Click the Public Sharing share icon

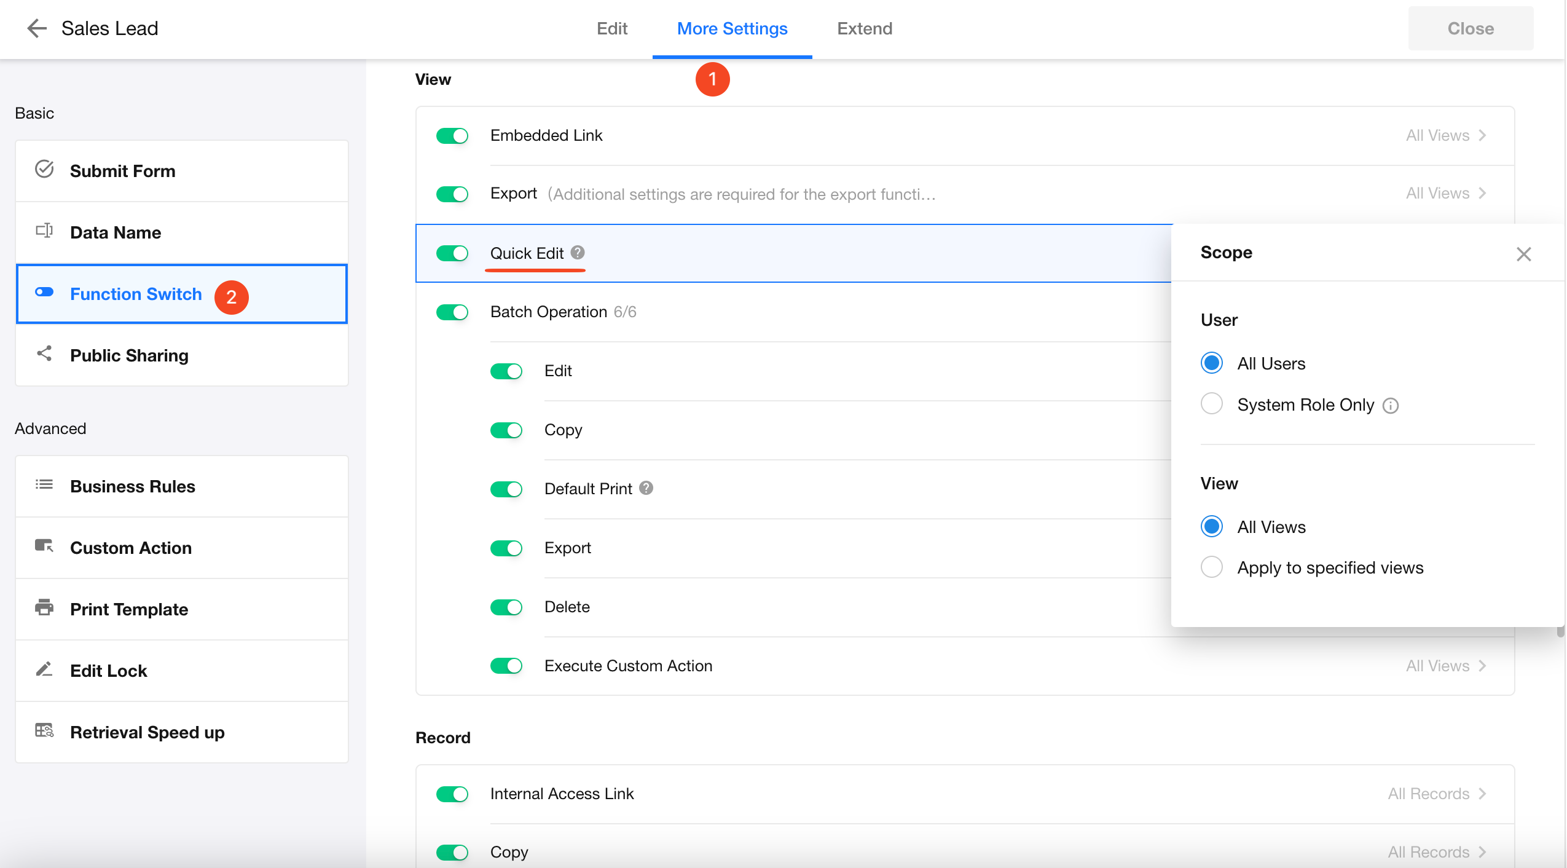pos(44,354)
